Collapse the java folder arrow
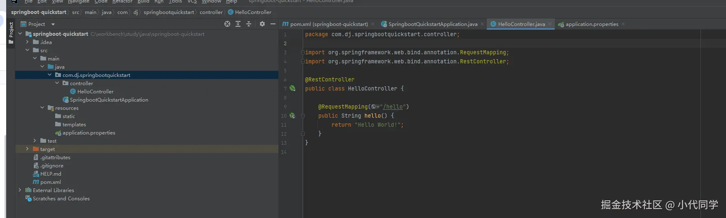This screenshot has height=218, width=726. pos(42,67)
